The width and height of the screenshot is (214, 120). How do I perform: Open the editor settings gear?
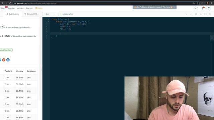[206, 14]
